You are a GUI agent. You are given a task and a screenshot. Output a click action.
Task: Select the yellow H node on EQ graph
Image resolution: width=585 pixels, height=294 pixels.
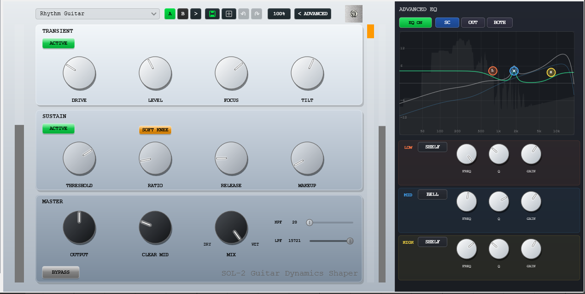tap(551, 72)
